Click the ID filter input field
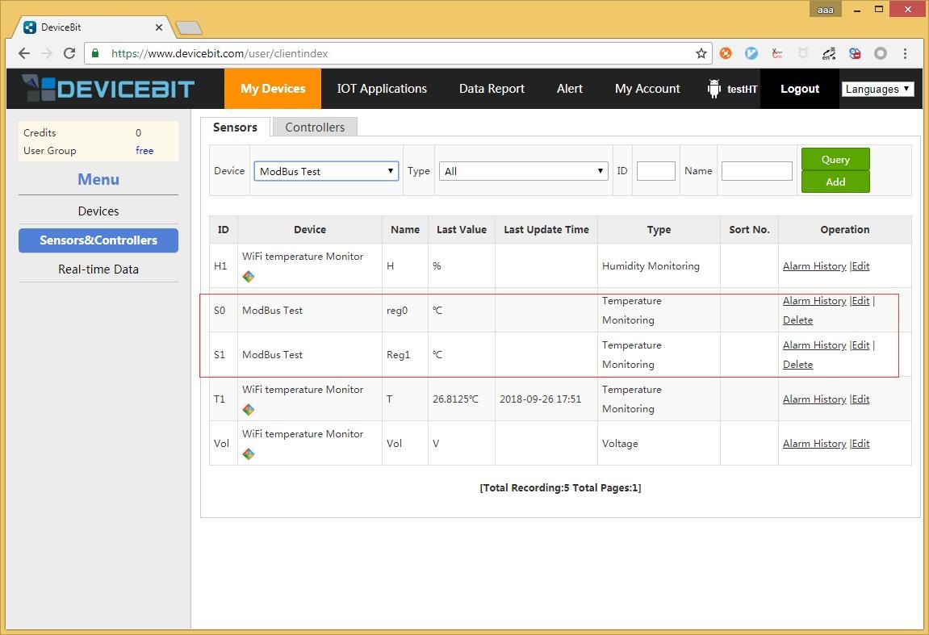 pyautogui.click(x=656, y=171)
